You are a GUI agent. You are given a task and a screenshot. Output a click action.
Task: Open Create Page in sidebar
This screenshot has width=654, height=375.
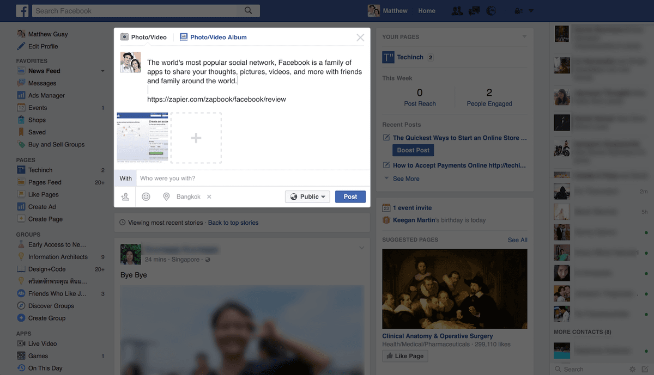45,219
